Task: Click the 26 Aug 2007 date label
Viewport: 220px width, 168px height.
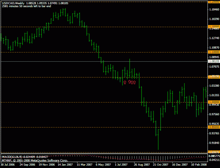Action: coord(142,164)
